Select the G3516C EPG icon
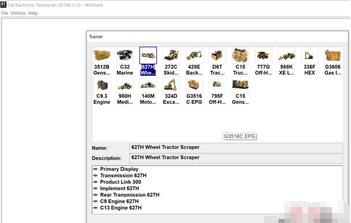Image resolution: width=351 pixels, height=223 pixels. tap(194, 85)
